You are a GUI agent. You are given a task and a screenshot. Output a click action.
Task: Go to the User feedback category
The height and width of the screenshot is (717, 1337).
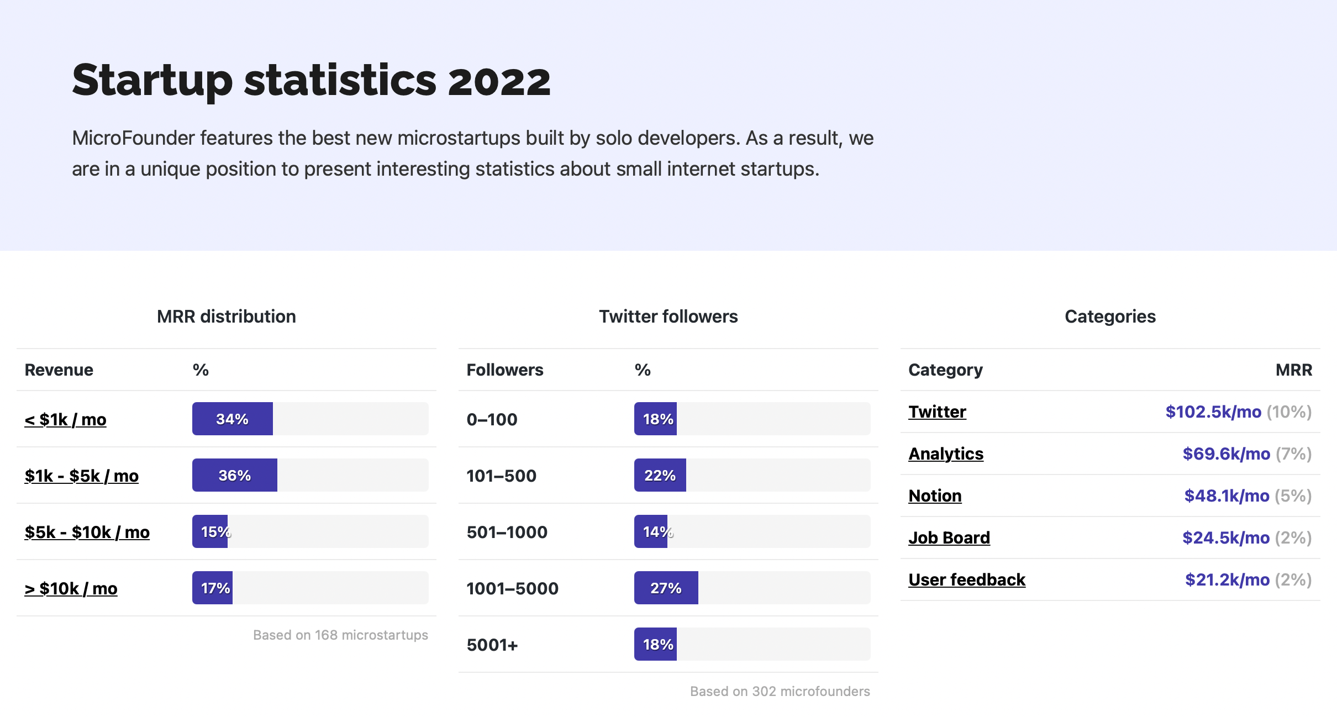[967, 580]
